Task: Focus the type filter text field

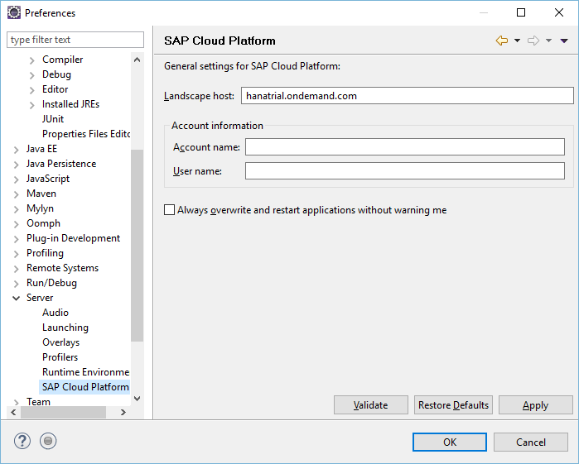Action: (75, 40)
